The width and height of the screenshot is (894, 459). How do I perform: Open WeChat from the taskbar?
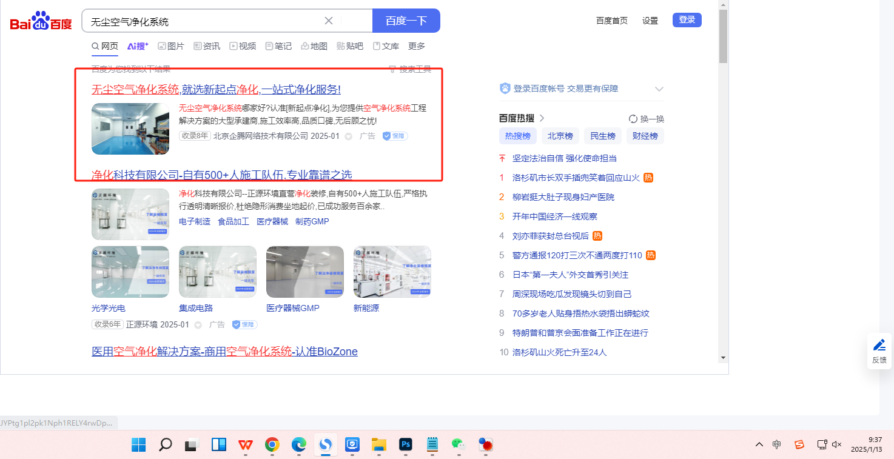click(x=458, y=444)
